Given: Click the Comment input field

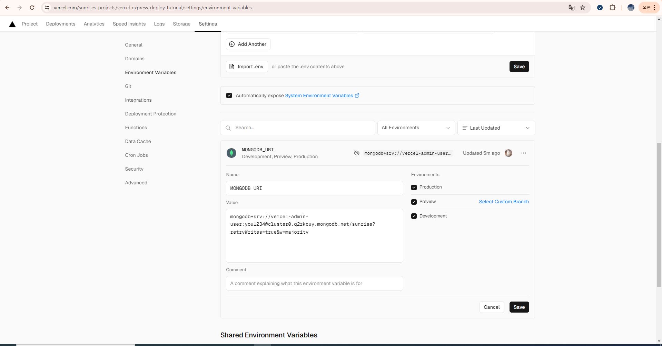Looking at the screenshot, I should point(314,283).
